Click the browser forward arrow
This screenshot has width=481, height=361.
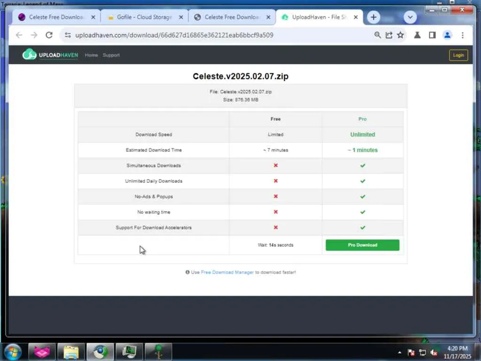34,35
